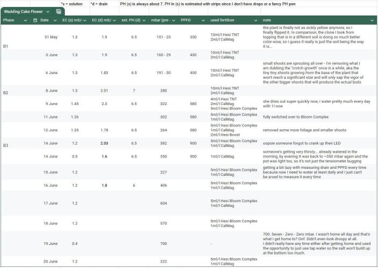This screenshot has height=268, width=378.
Task: Select the 18 June date cell
Action: [50, 224]
